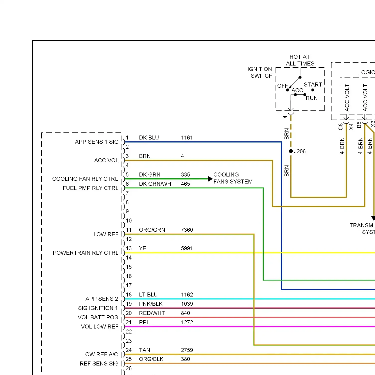This screenshot has height=375, width=375.
Task: Select the FUEL PMP RLY CTRL label
Action: [x=90, y=188]
